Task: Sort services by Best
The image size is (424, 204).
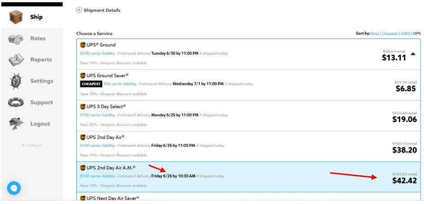Action: click(x=375, y=34)
